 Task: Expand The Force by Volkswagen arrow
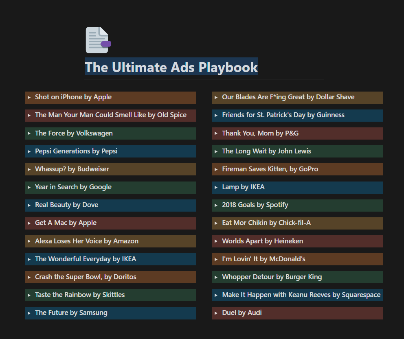29,133
